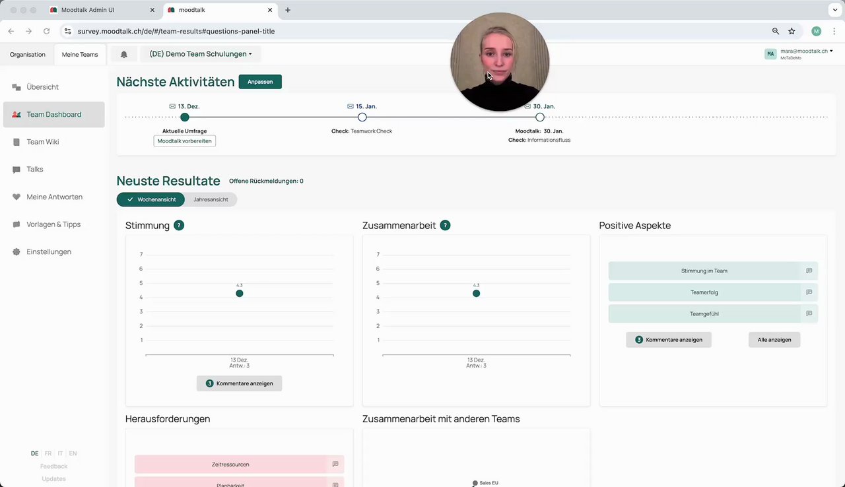Open Feedback link in sidebar
The width and height of the screenshot is (845, 487).
[x=53, y=466]
